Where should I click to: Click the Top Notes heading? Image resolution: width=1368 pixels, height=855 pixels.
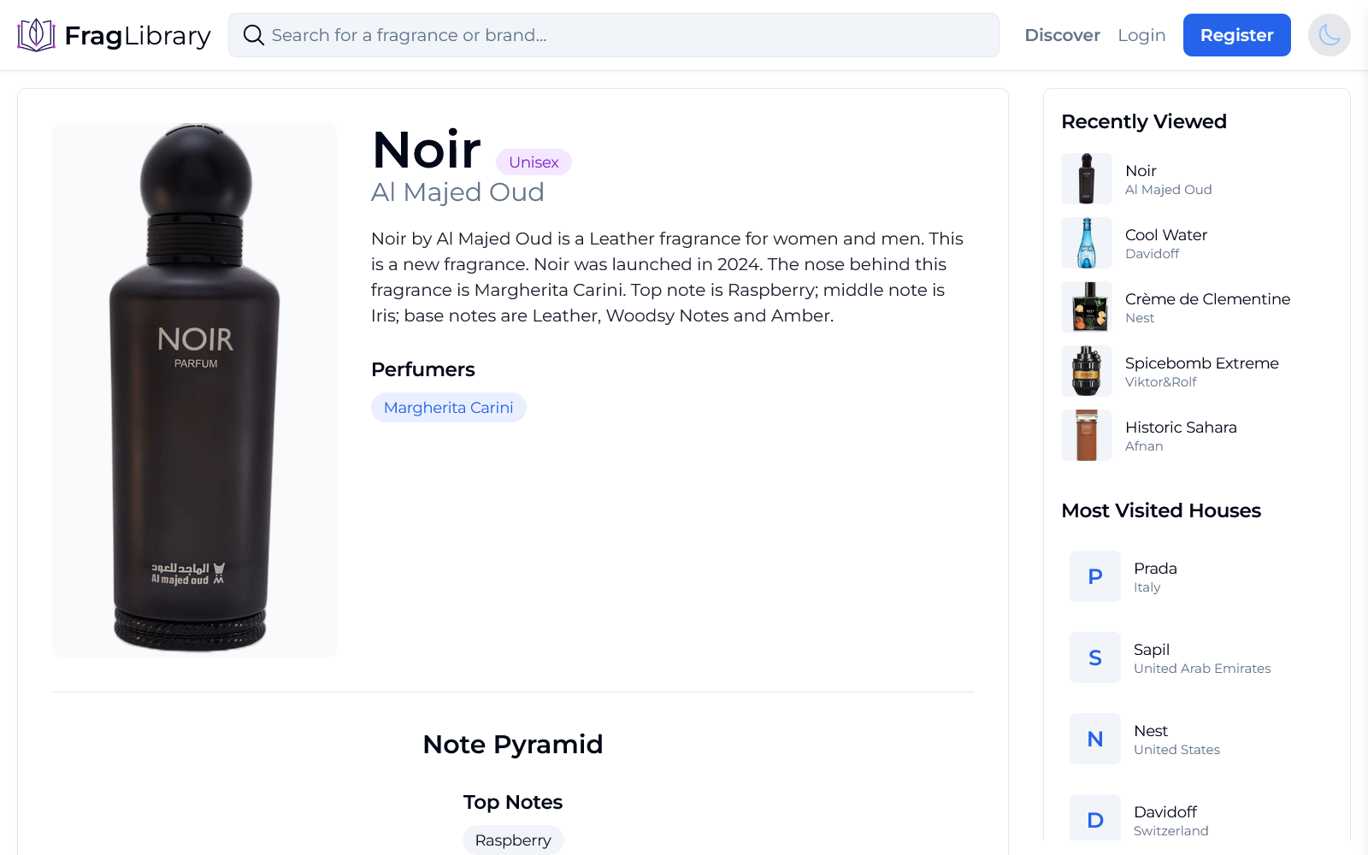click(x=513, y=802)
